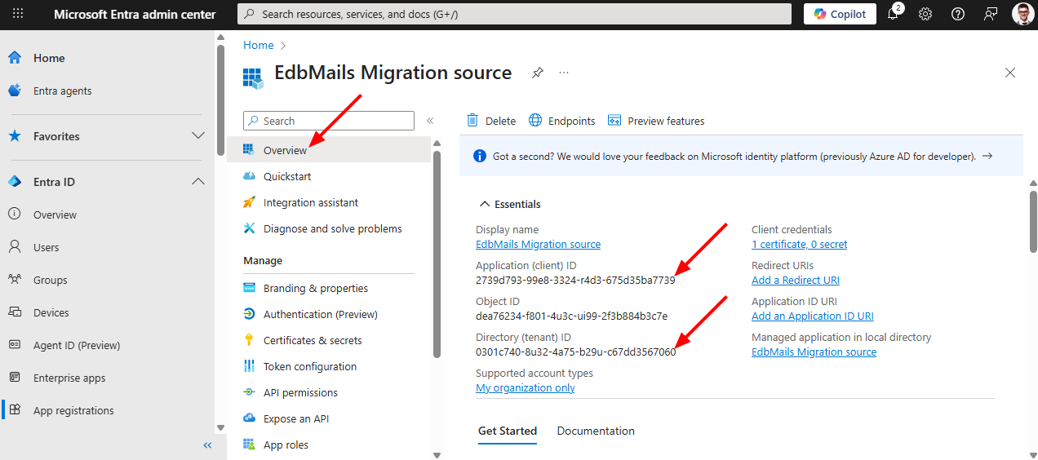Click the Add a Redirect URI link

(x=795, y=280)
